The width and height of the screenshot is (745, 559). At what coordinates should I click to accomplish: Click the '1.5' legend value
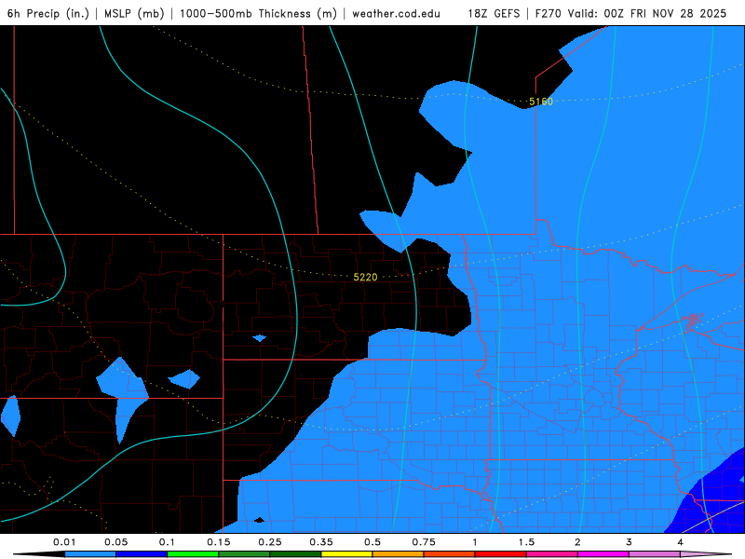tap(526, 542)
